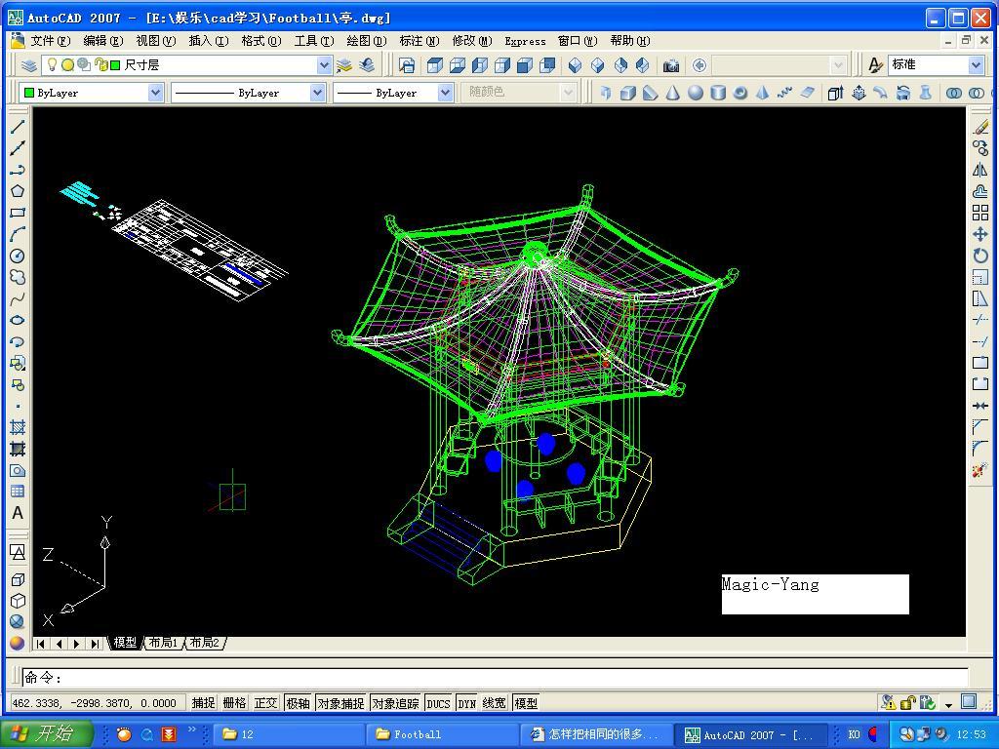Toggle 正交 ortho mode
999x749 pixels.
[265, 703]
